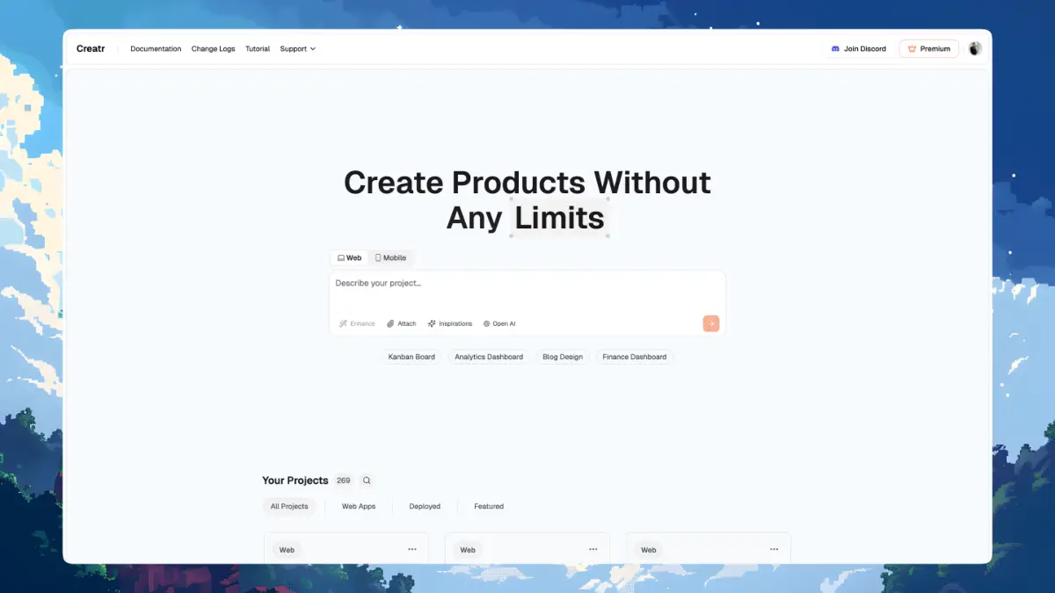Filter projects by Web Apps tab
Viewport: 1055px width, 593px height.
tap(359, 507)
